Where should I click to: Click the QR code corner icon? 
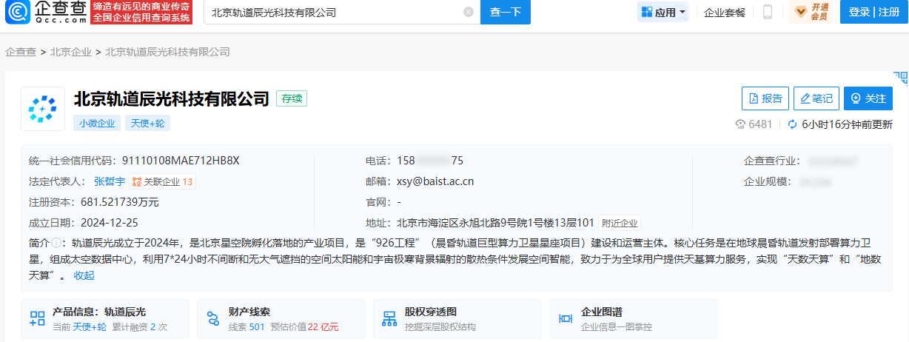pos(900,79)
